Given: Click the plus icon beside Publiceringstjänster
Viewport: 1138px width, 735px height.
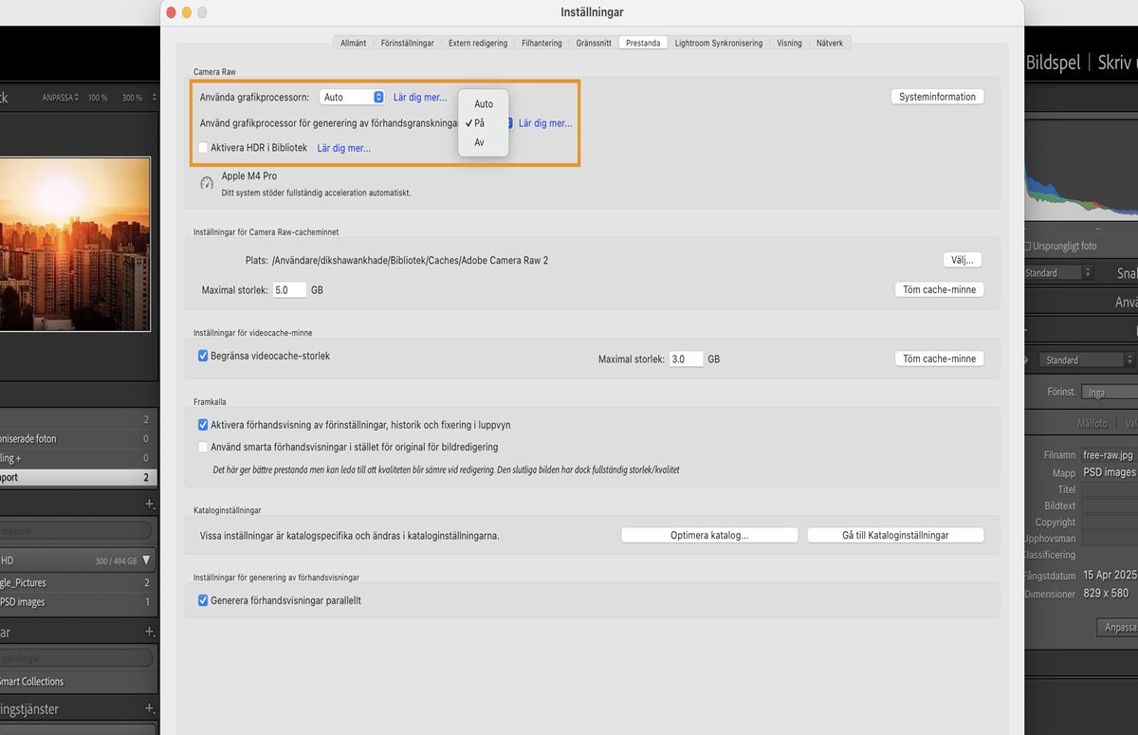Looking at the screenshot, I should tap(149, 708).
